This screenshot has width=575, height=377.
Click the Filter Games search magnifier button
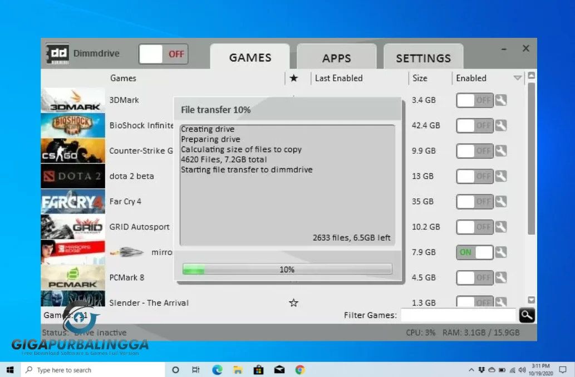pos(527,315)
